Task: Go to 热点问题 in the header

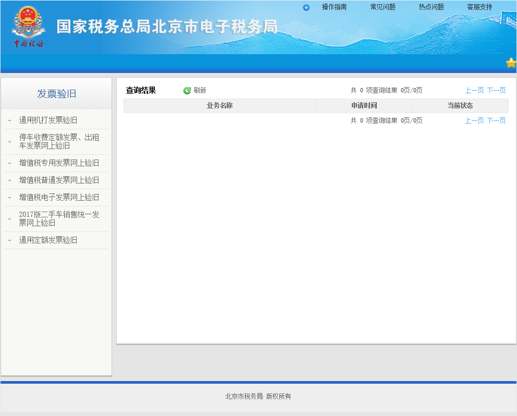Action: tap(431, 7)
